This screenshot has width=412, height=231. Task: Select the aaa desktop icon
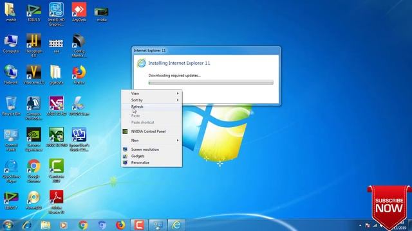[x=56, y=46]
